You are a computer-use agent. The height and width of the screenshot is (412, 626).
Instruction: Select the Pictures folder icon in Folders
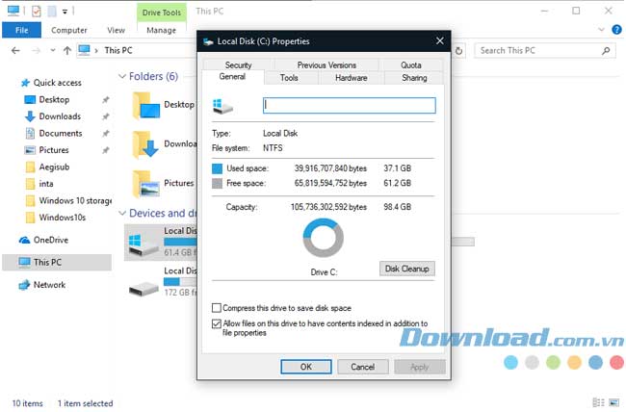click(x=145, y=184)
